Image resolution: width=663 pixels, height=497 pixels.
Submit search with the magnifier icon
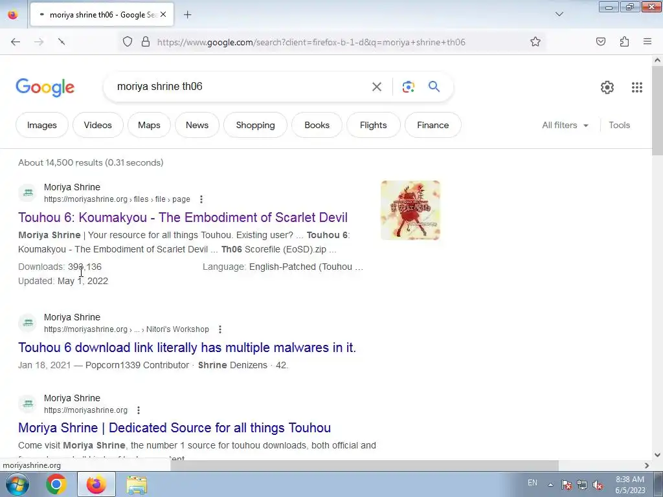[x=434, y=87]
